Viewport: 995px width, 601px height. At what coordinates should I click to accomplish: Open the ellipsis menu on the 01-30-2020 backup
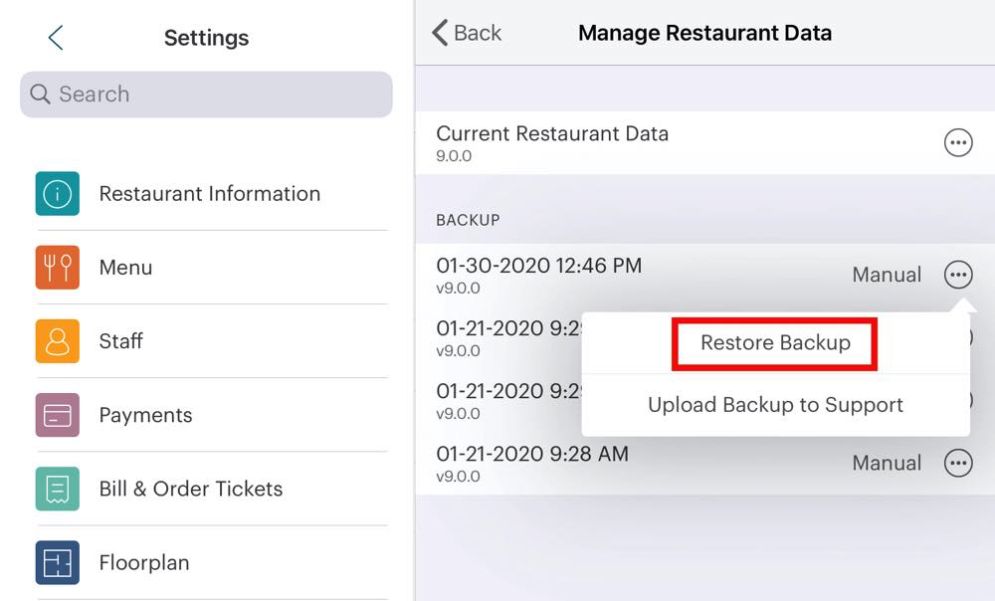pos(958,274)
